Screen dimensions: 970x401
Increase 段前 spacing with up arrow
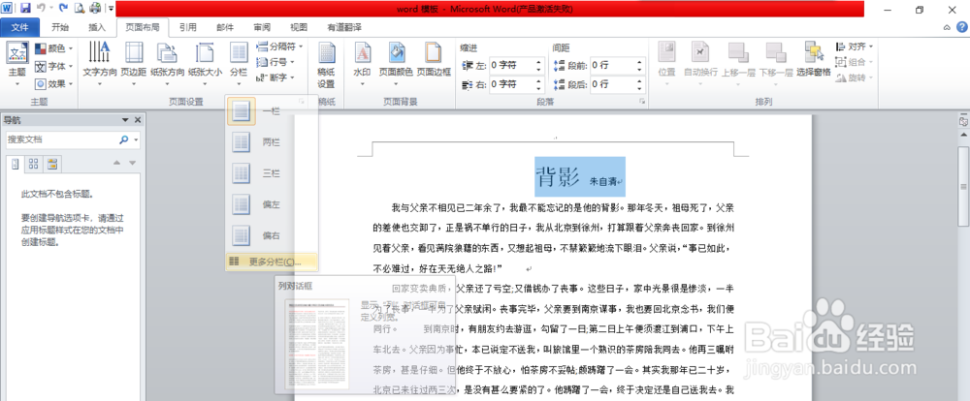point(640,62)
